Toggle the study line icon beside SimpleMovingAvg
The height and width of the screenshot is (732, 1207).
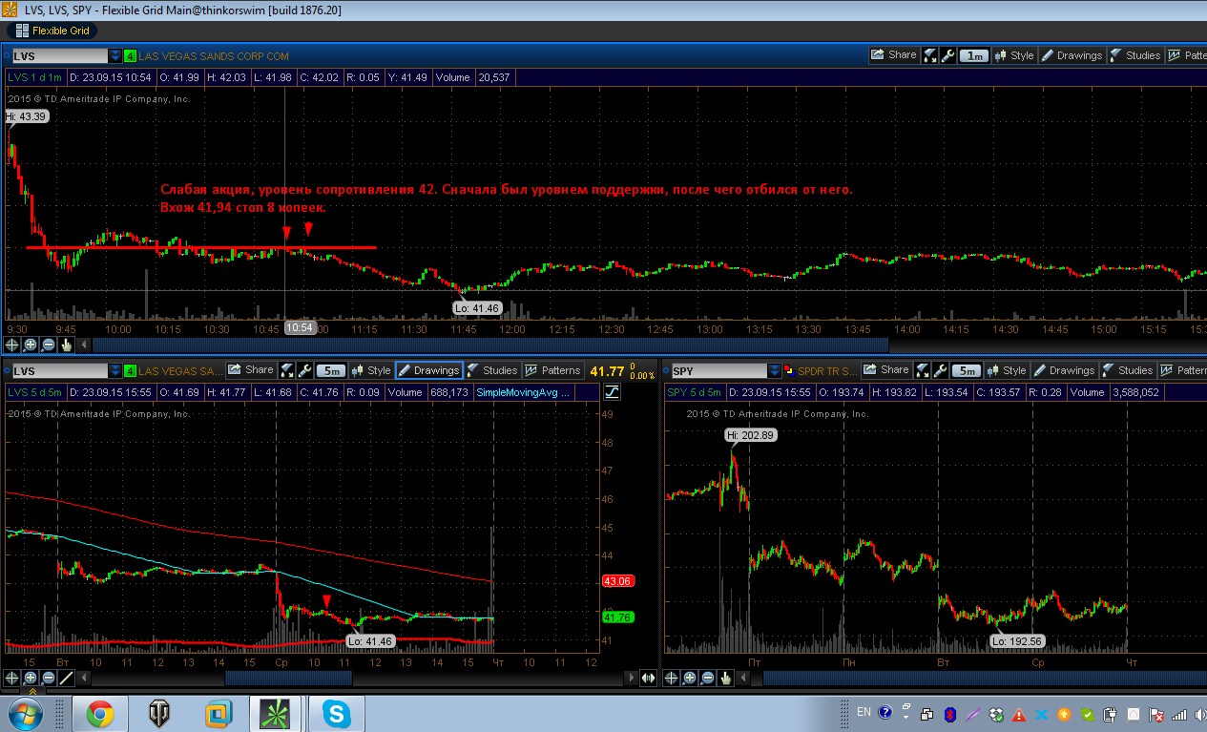[x=612, y=392]
